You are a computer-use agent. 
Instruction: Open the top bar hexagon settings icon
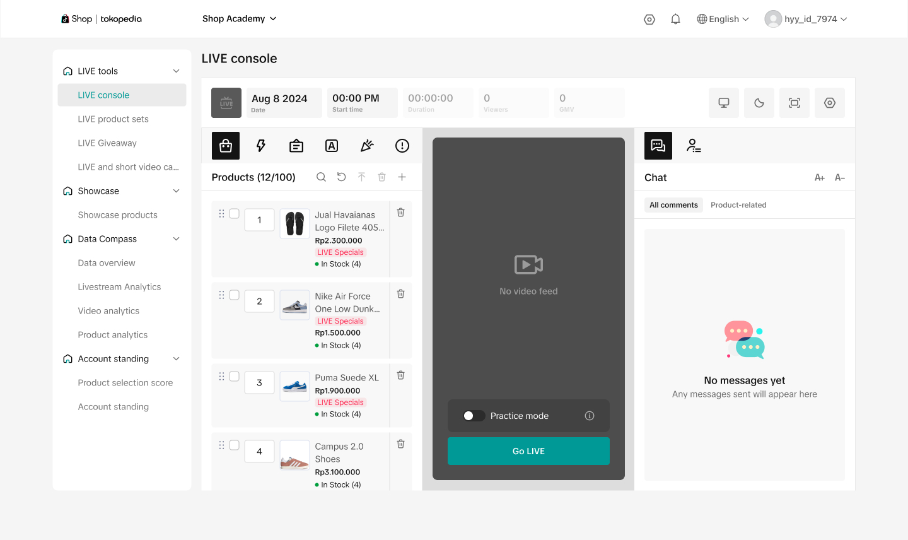pos(649,19)
